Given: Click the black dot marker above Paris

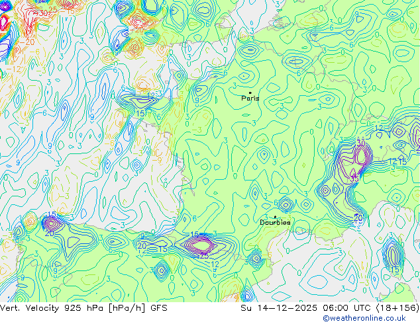Looking at the screenshot, I should [250, 93].
